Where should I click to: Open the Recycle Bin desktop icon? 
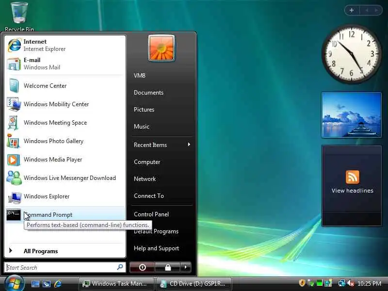(x=19, y=16)
